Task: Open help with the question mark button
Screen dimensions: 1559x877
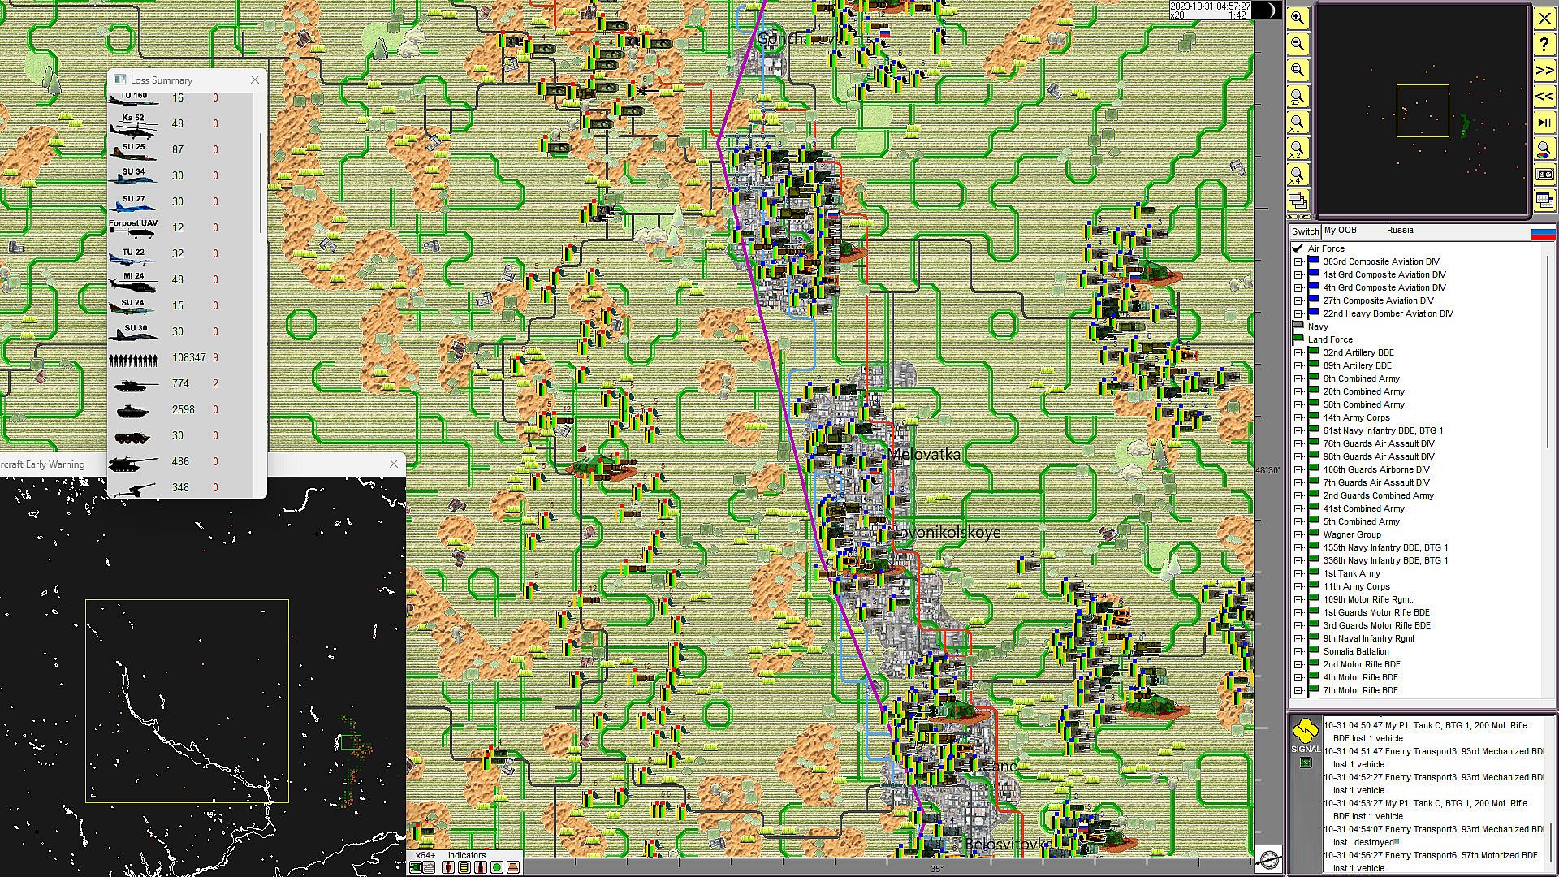Action: [1544, 45]
